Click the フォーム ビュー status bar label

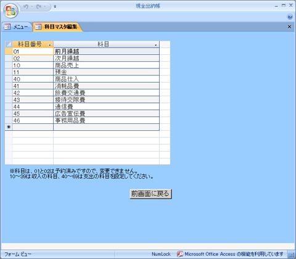pyautogui.click(x=18, y=254)
